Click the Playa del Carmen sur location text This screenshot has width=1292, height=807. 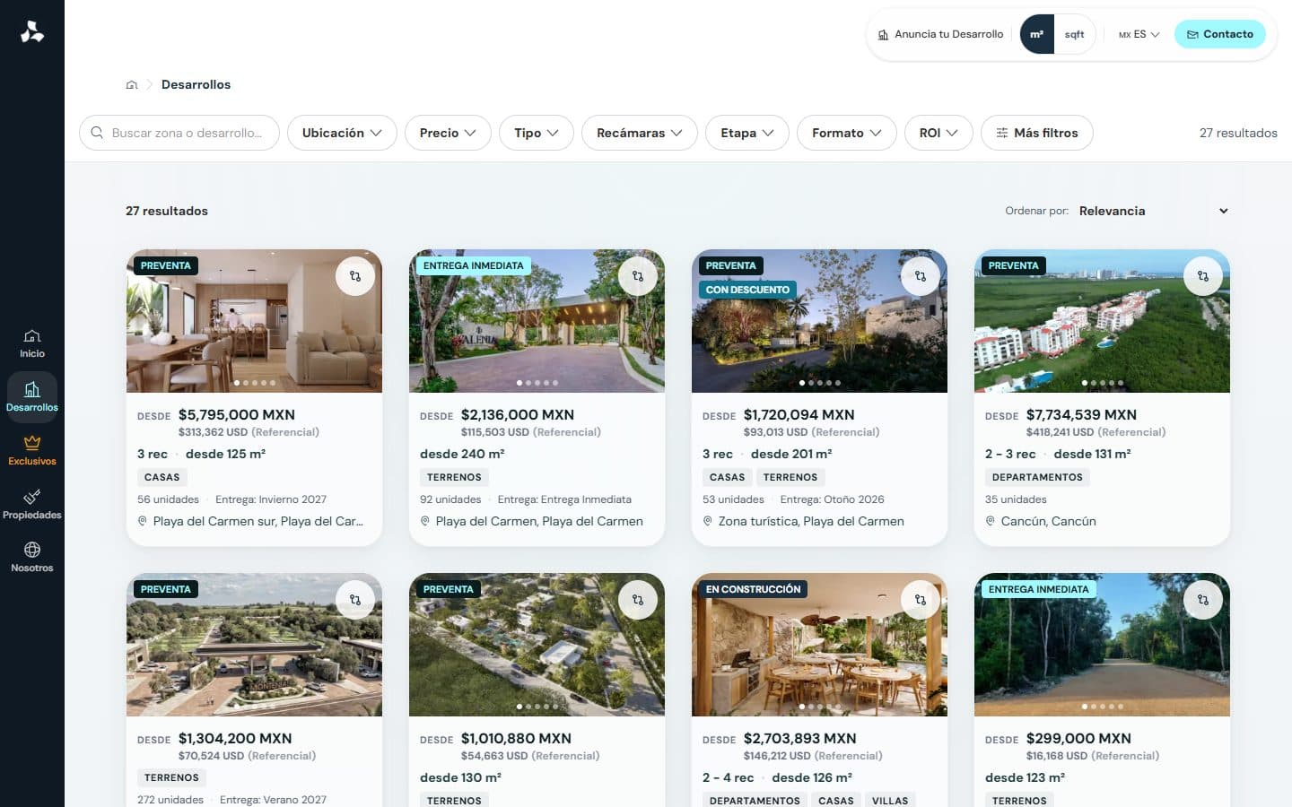click(x=258, y=521)
